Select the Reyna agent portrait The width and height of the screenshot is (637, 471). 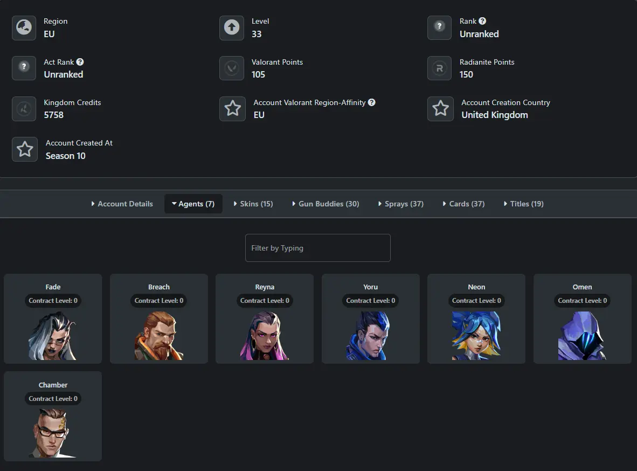[265, 336]
